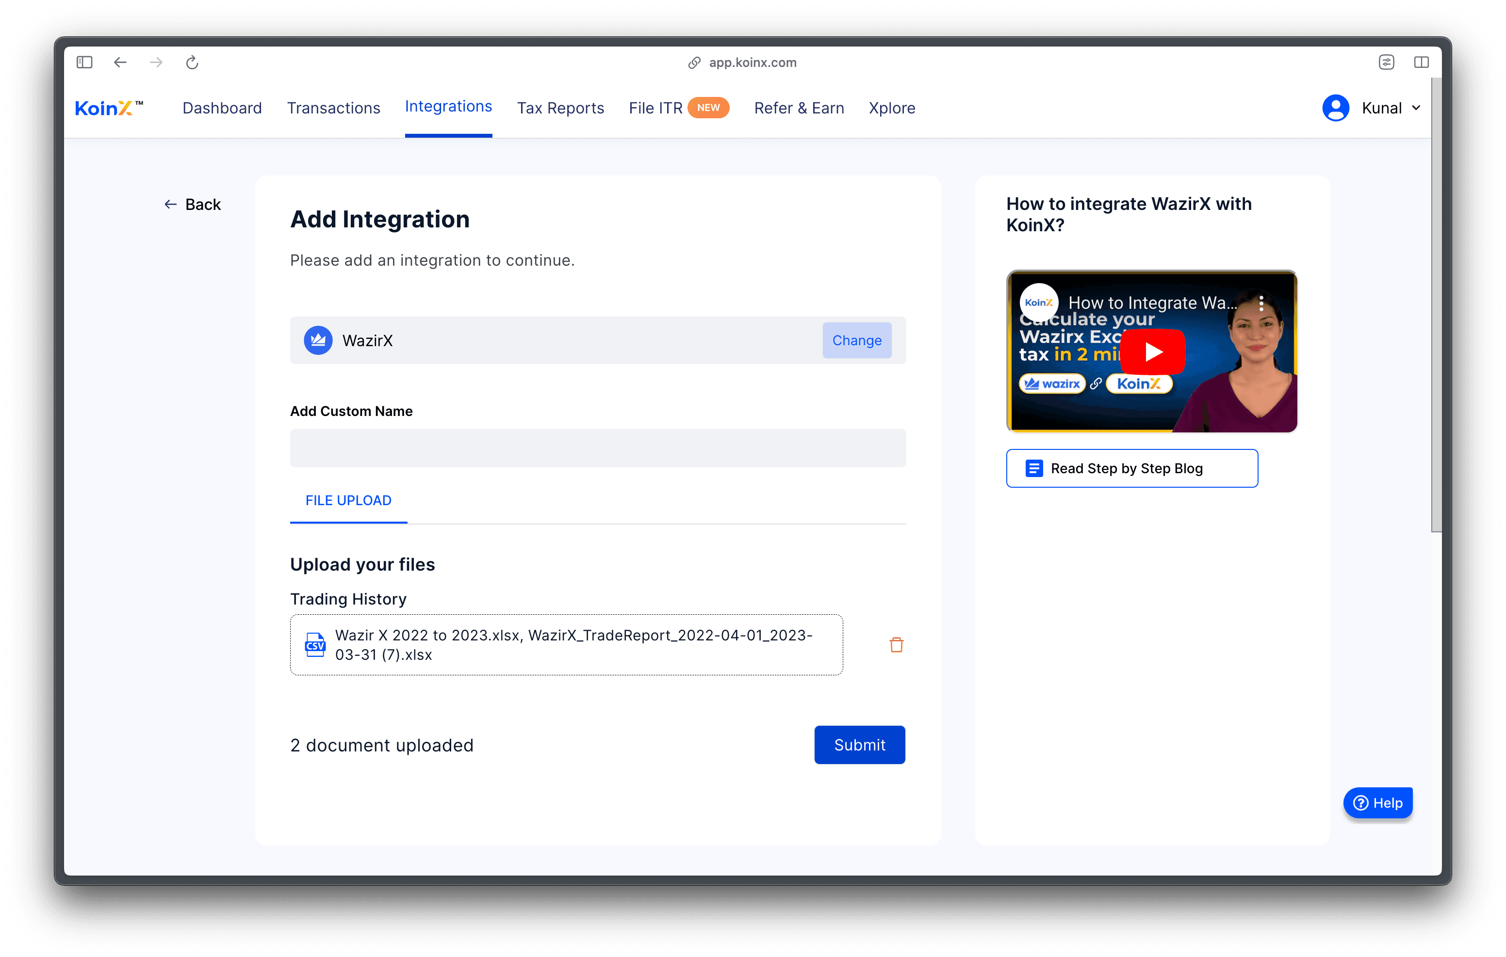1506x957 pixels.
Task: Go to Refer & Earn
Action: pyautogui.click(x=799, y=108)
